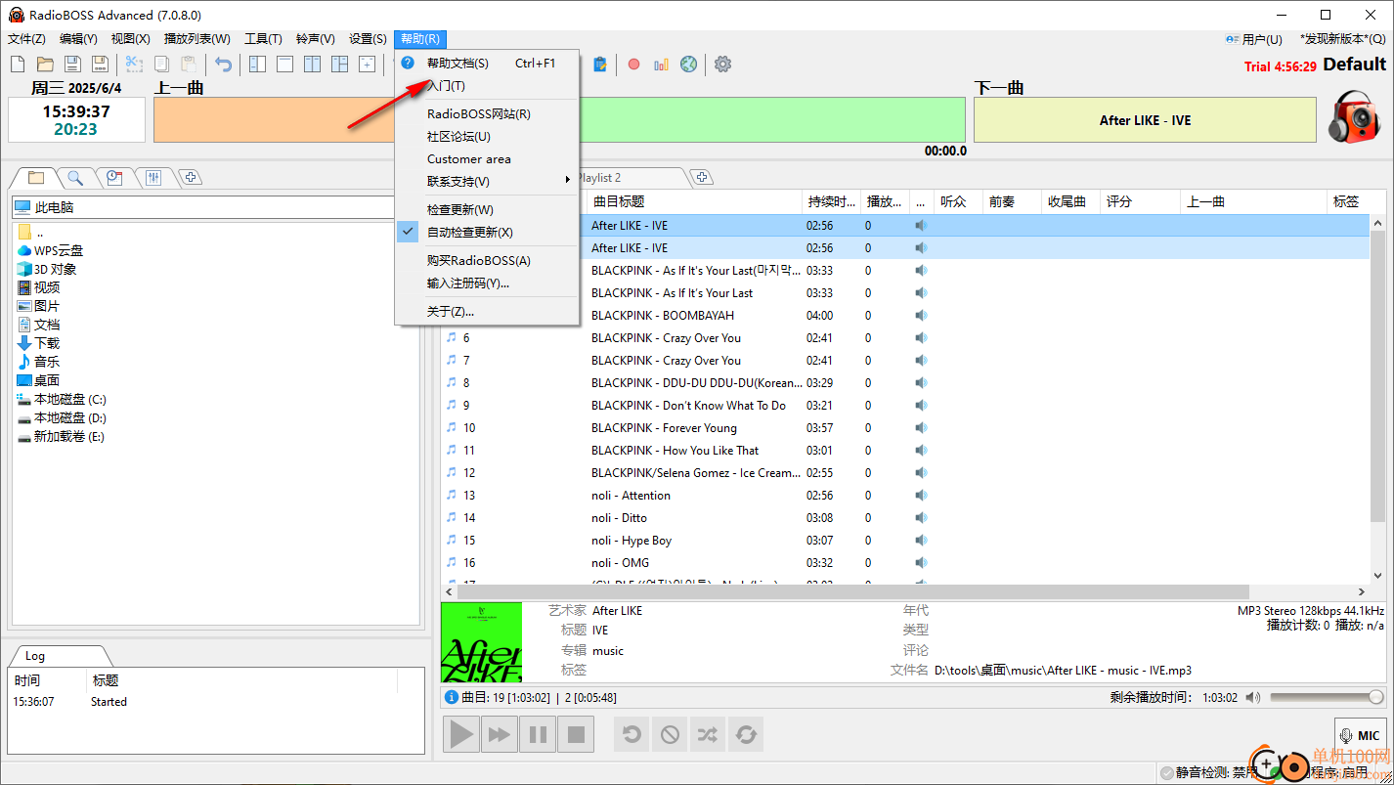1394x785 pixels.
Task: Select the BLACKPINK - Forever Young row
Action: 905,428
